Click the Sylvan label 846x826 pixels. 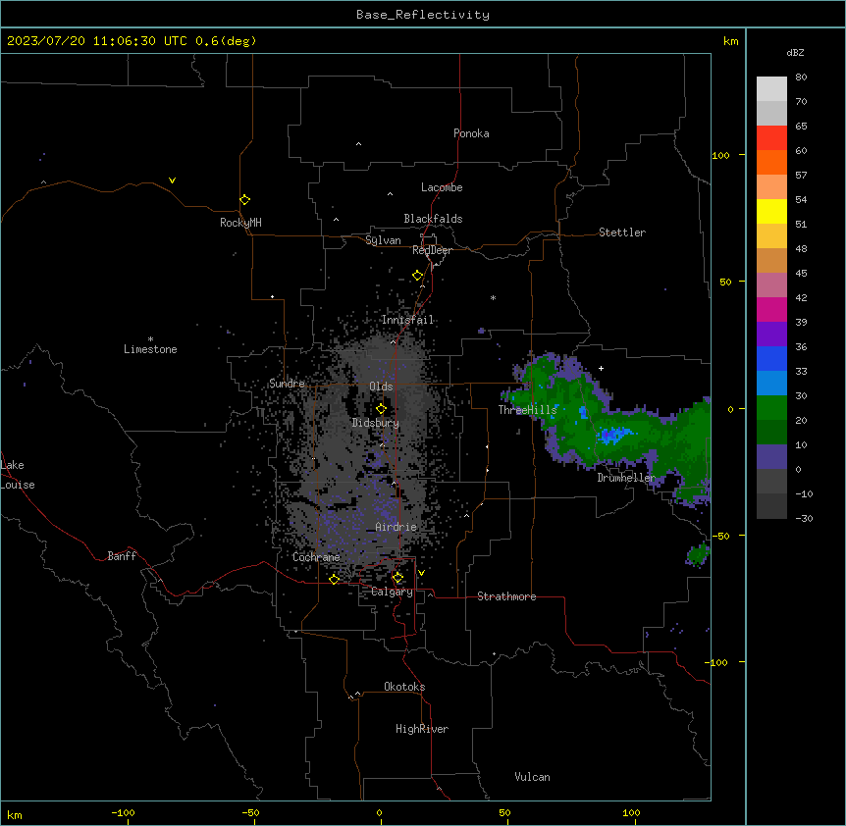coord(383,240)
